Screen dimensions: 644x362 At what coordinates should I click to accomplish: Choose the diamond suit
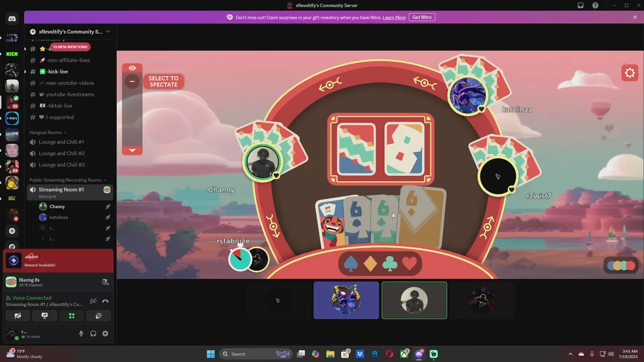(x=370, y=263)
